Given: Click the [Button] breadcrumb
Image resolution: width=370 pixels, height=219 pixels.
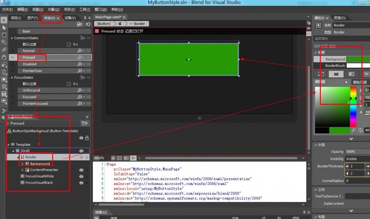Looking at the screenshot, I should [x=104, y=23].
